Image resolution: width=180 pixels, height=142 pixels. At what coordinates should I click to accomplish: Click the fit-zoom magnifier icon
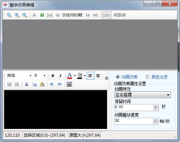9,15
